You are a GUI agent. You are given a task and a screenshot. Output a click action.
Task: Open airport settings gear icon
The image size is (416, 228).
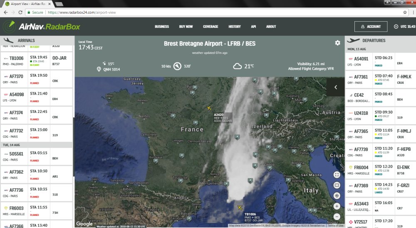[x=337, y=43]
